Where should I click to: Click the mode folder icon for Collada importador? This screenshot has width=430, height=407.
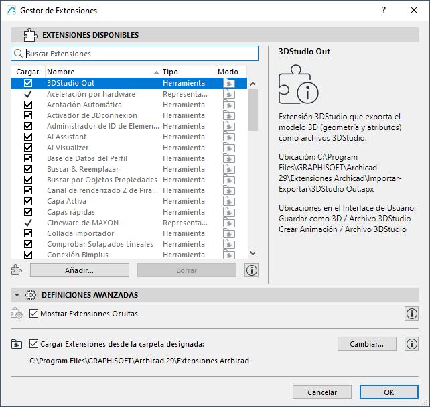point(229,233)
